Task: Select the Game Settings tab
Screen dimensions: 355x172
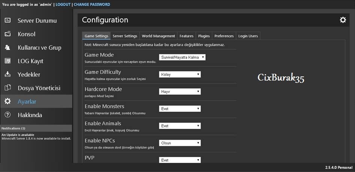Action: point(96,36)
